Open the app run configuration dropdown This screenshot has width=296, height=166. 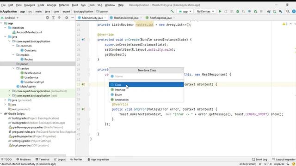(x=185, y=12)
